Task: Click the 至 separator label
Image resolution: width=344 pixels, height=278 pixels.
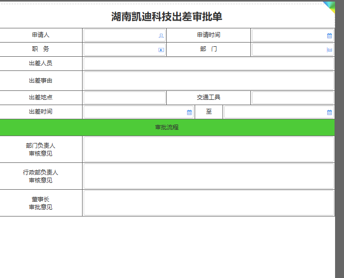Action: pos(209,111)
